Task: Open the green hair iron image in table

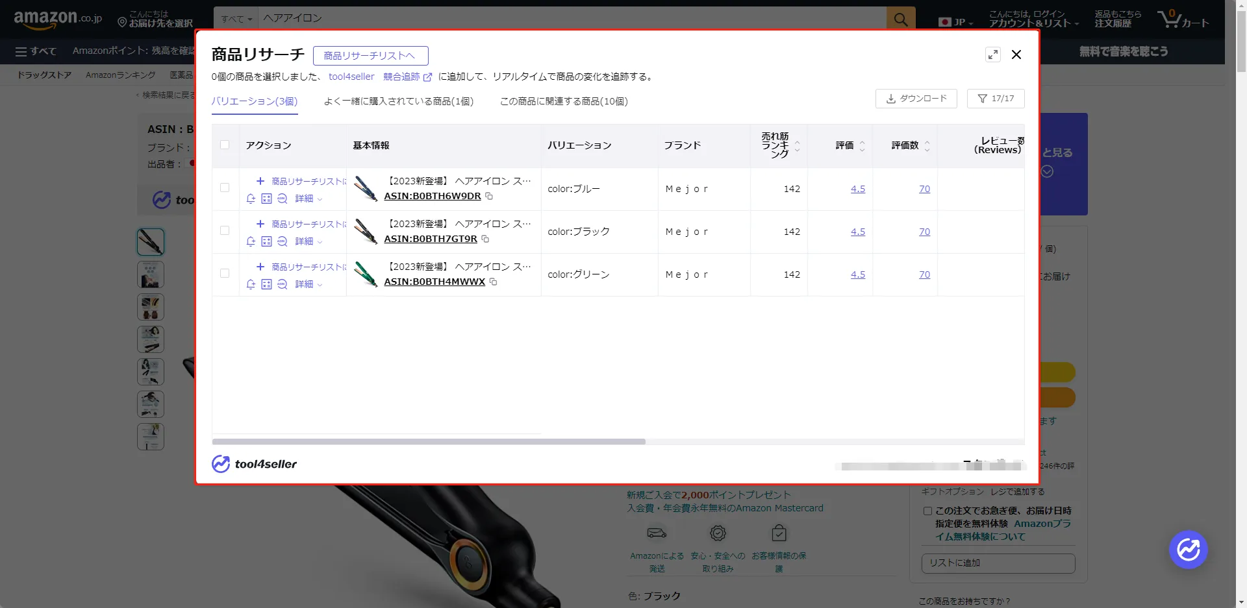Action: tap(366, 274)
